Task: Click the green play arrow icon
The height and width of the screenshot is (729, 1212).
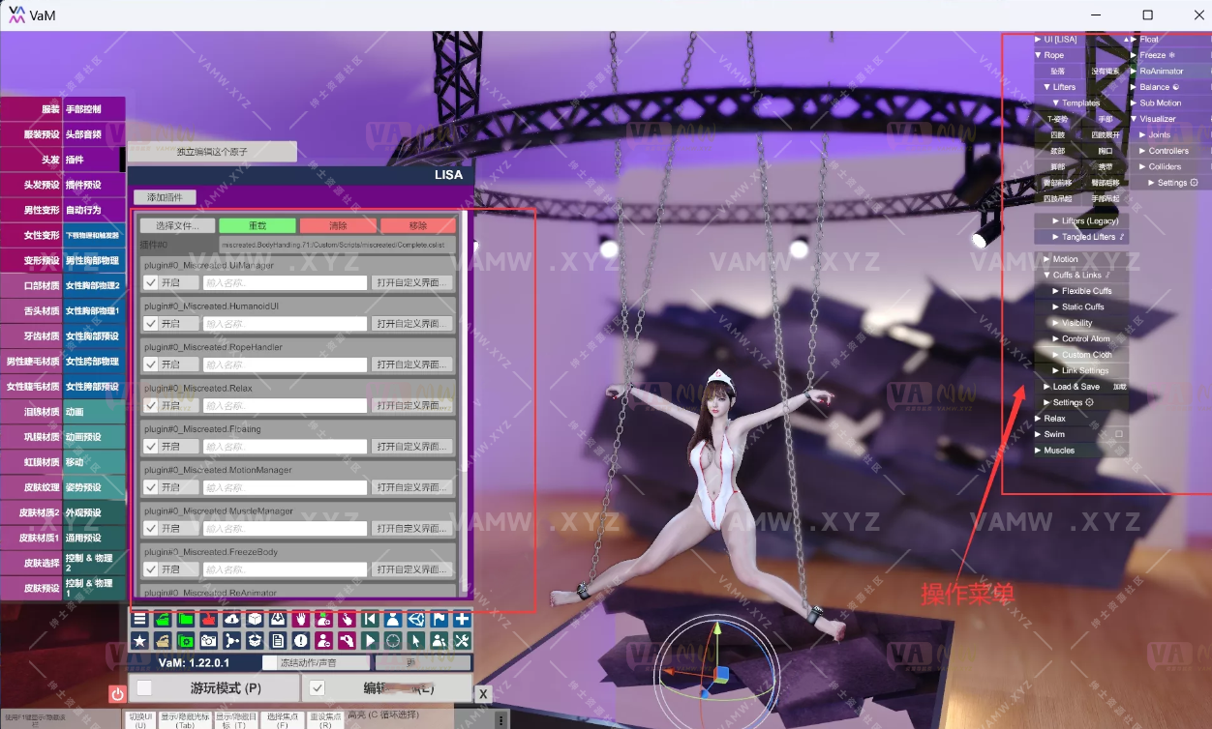Action: pyautogui.click(x=370, y=640)
